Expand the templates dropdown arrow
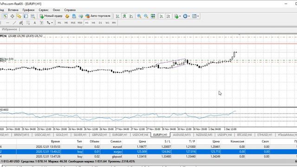The height and width of the screenshot is (167, 297). 198,16
